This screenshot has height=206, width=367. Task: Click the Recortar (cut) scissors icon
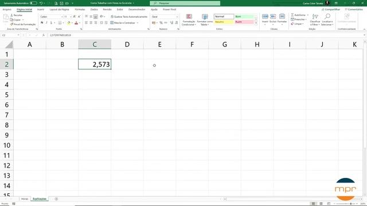tap(11, 15)
